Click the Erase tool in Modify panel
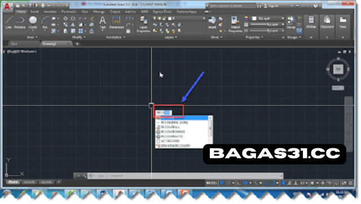Image resolution: width=361 pixels, height=204 pixels. tap(91, 19)
